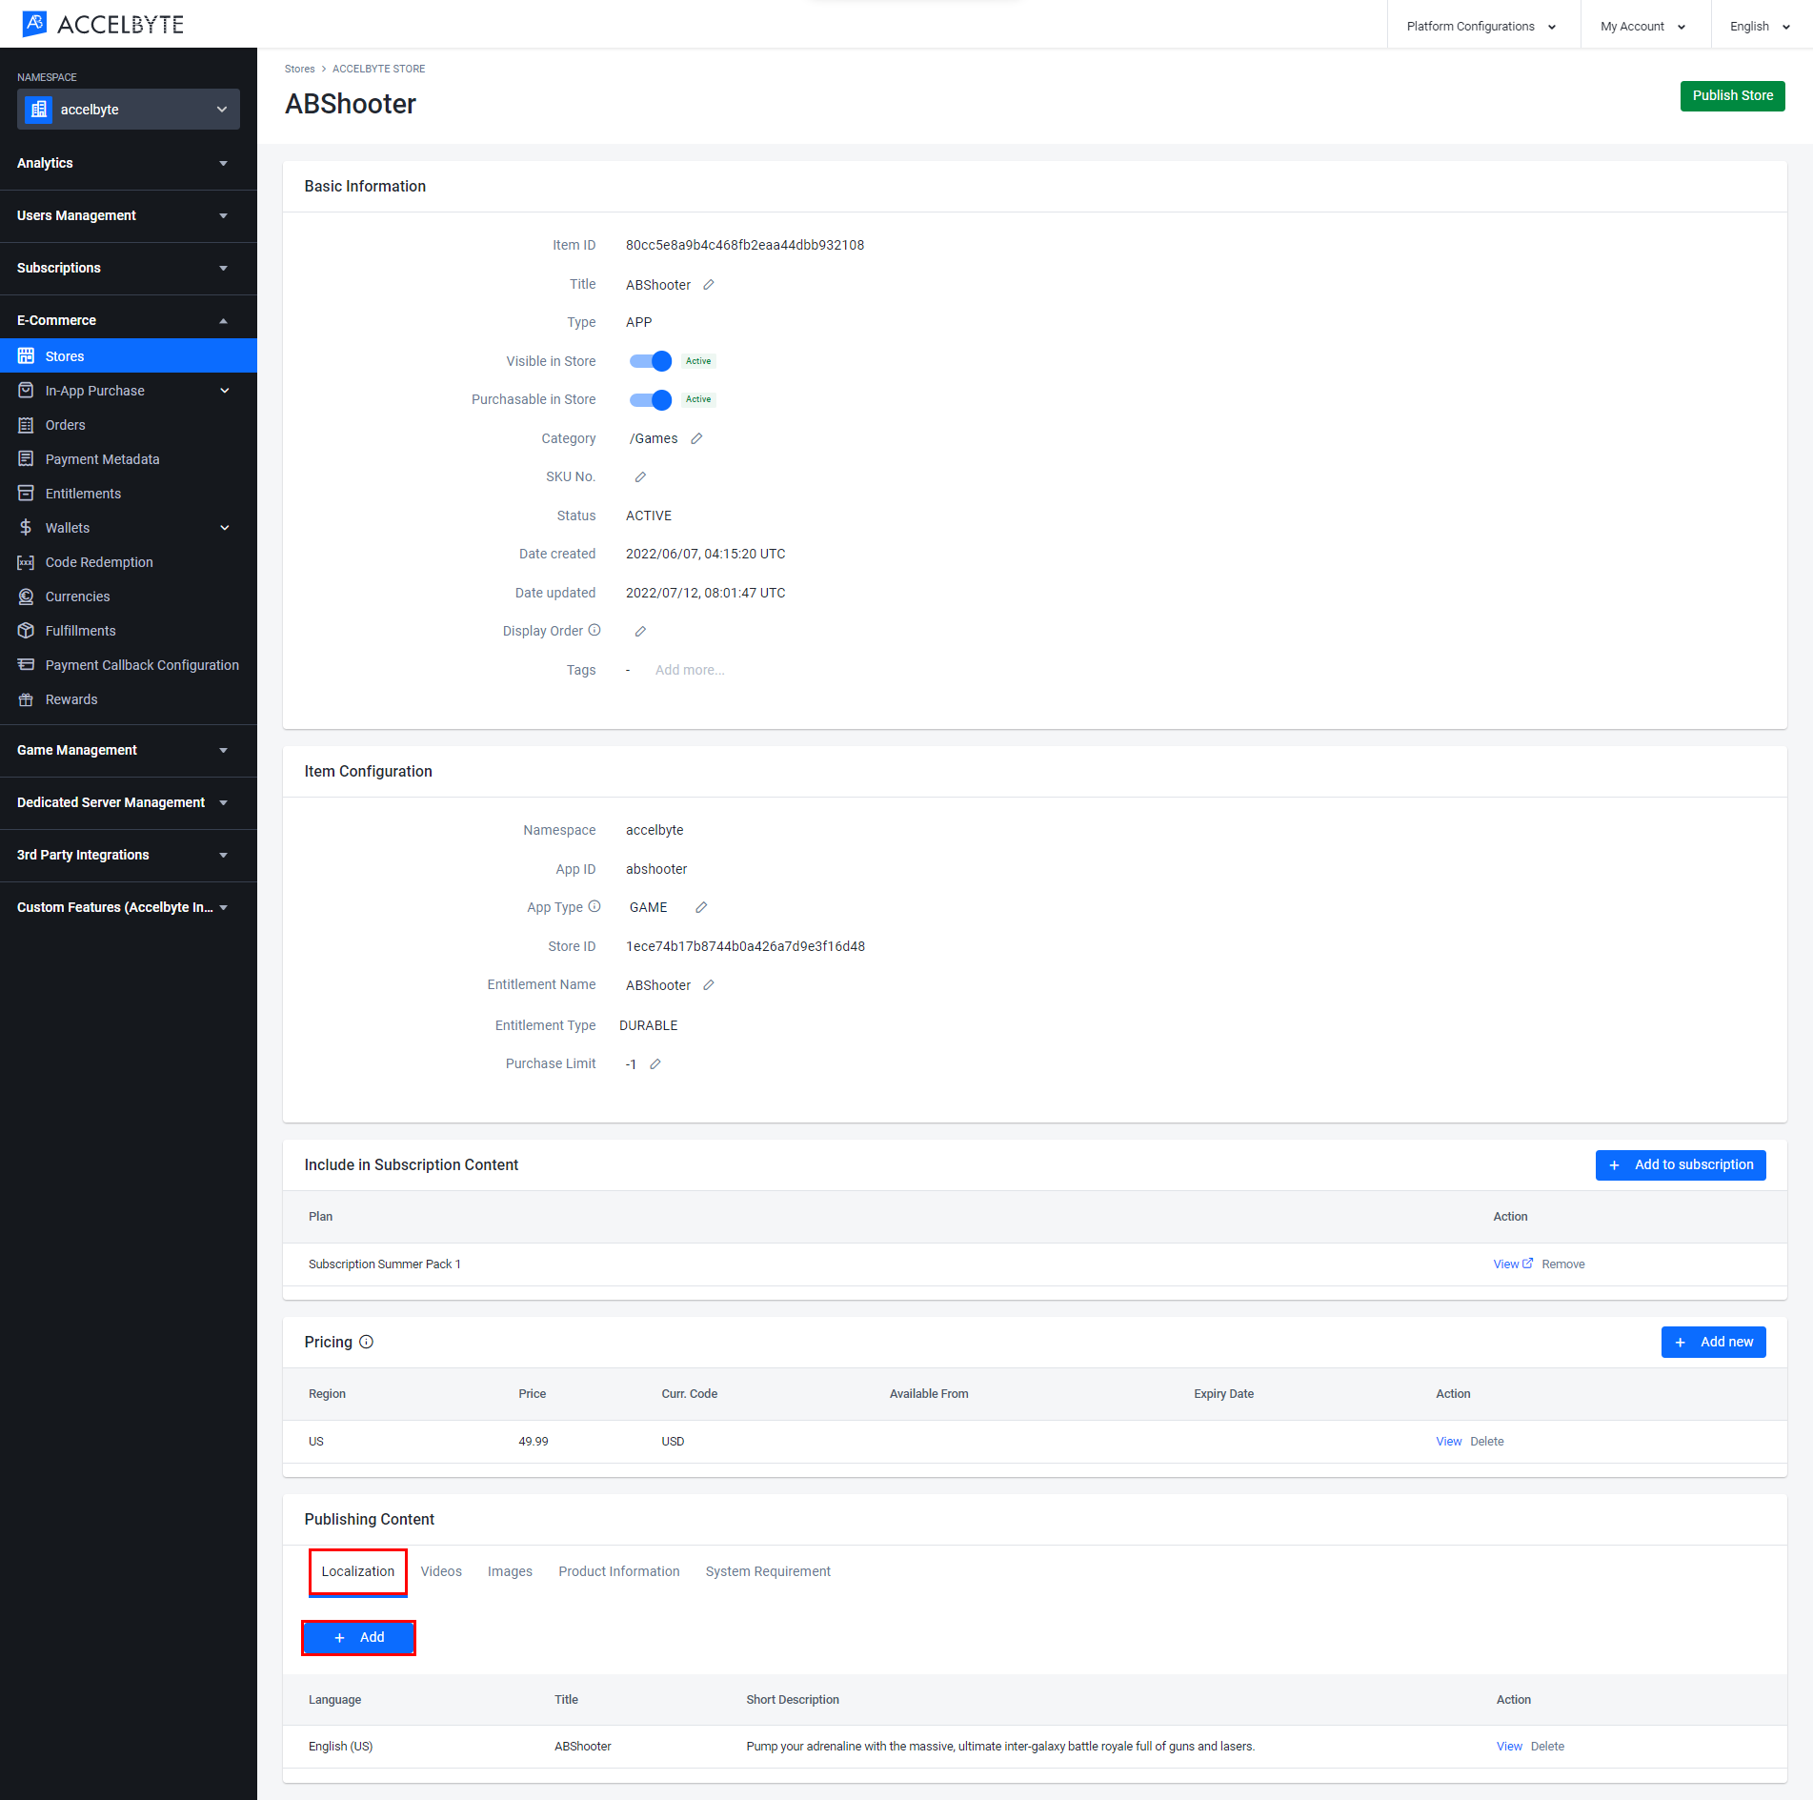Viewport: 1813px width, 1800px height.
Task: Open the Platform Configurations dropdown
Action: pos(1481,26)
